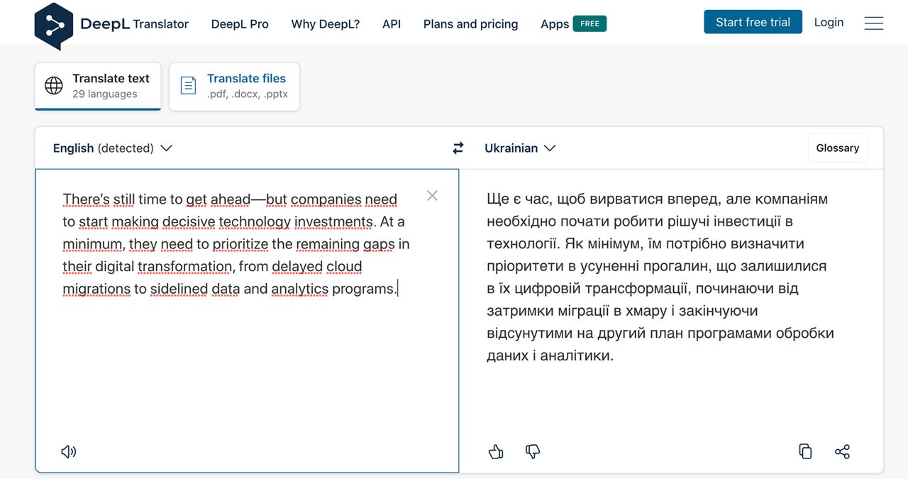Listen to source text with speaker icon
Viewport: 908px width, 479px height.
coord(69,451)
